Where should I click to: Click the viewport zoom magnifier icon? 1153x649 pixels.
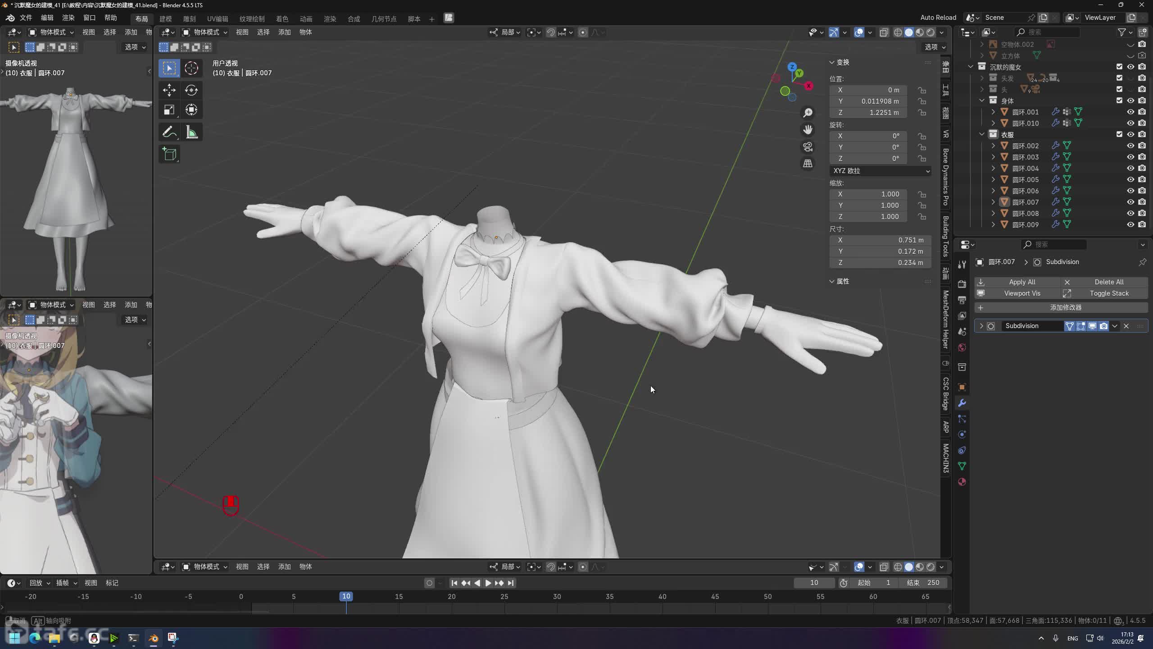[808, 113]
